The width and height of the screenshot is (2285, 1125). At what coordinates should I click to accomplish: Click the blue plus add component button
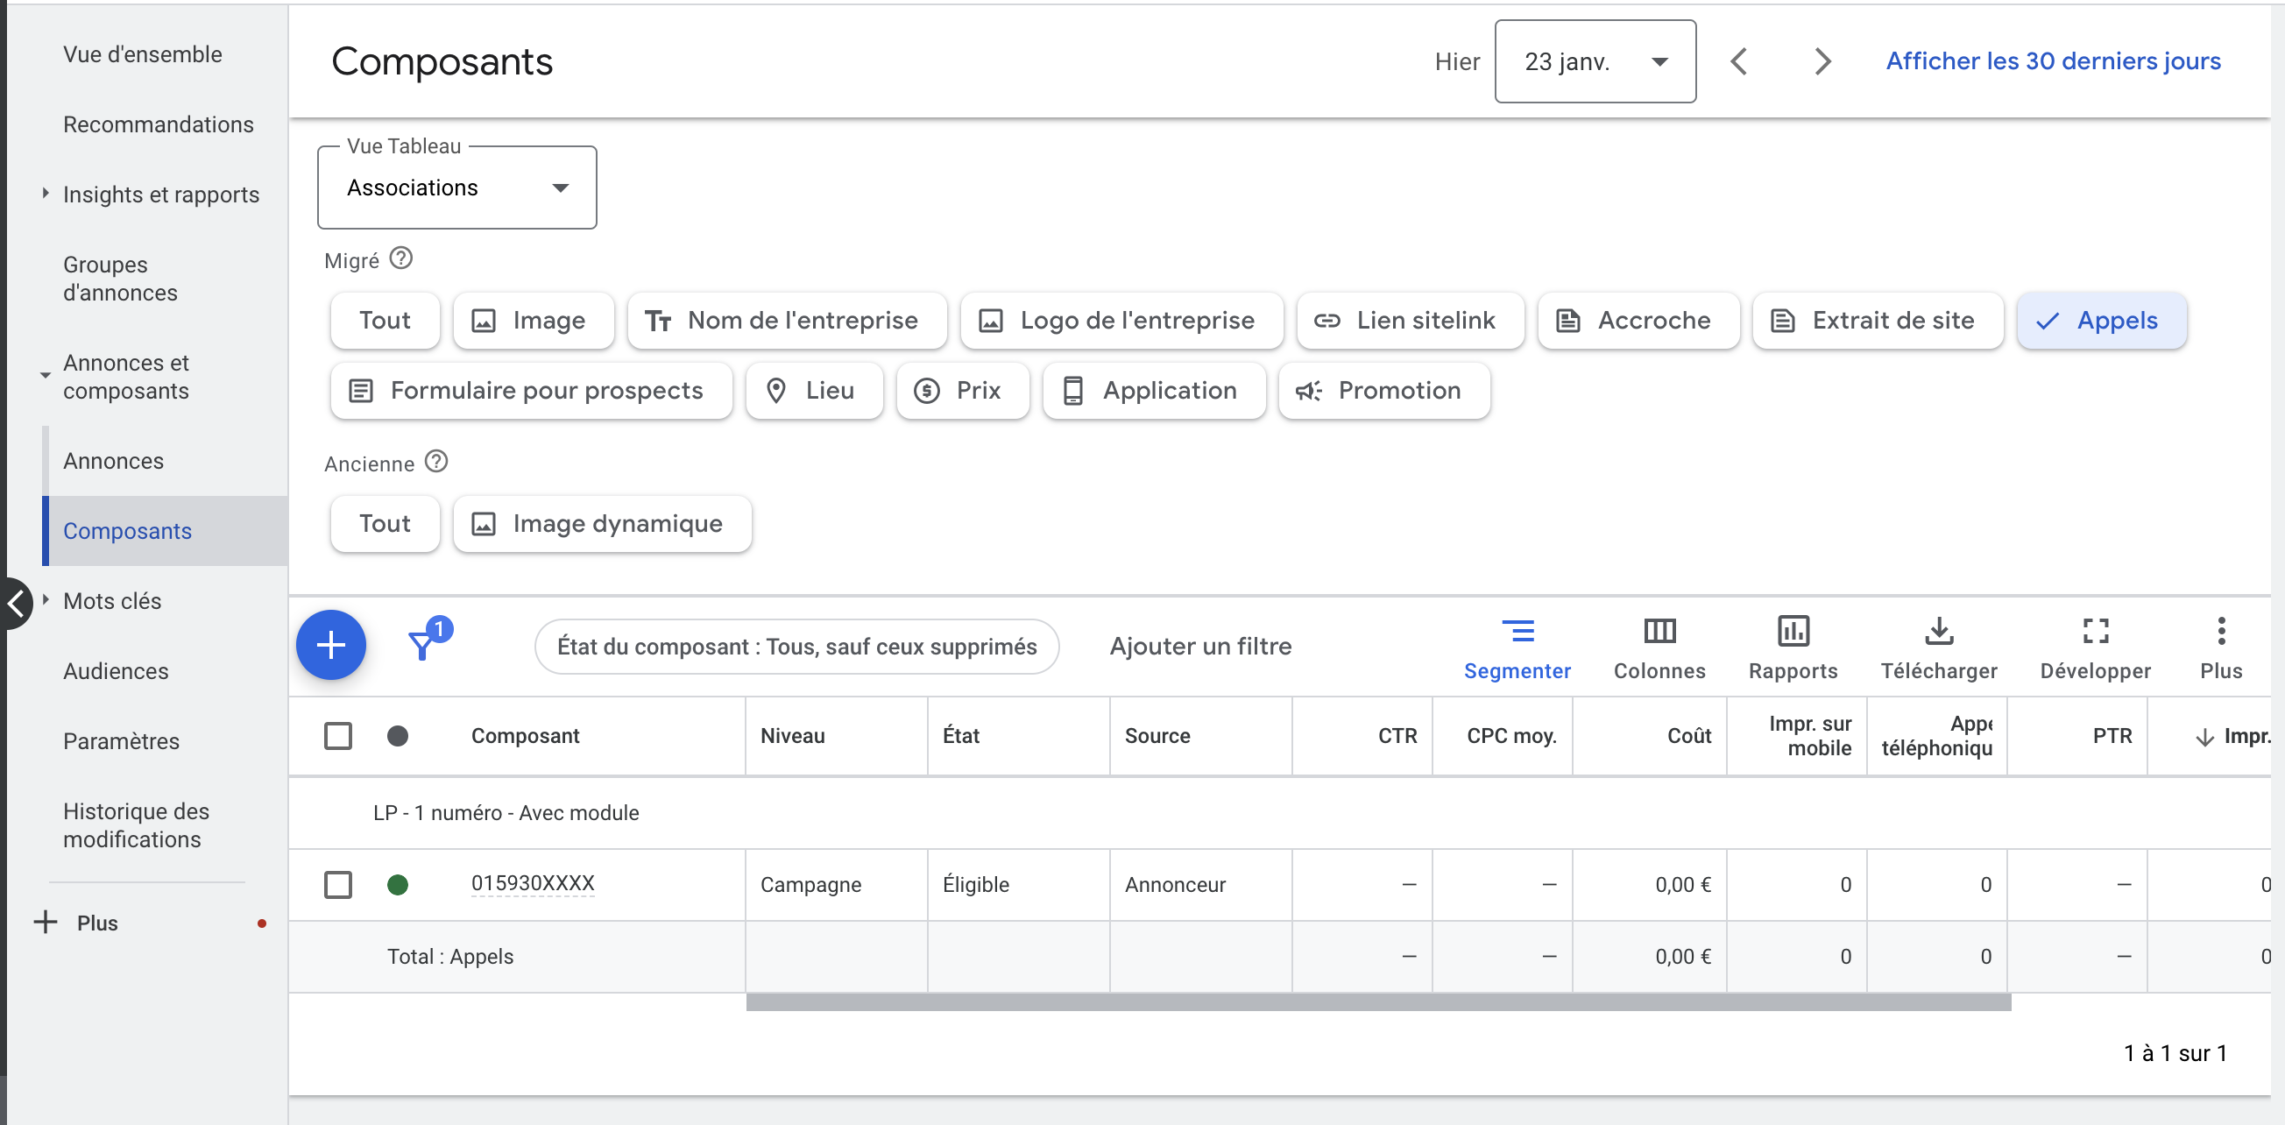tap(330, 644)
